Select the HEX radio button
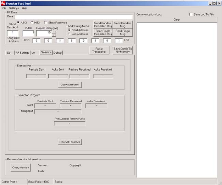222x185 pixels. (x=32, y=23)
